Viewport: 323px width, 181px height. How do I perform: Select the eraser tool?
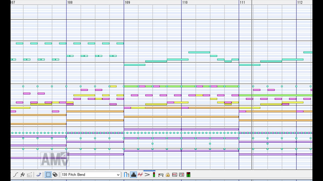[x=55, y=175]
